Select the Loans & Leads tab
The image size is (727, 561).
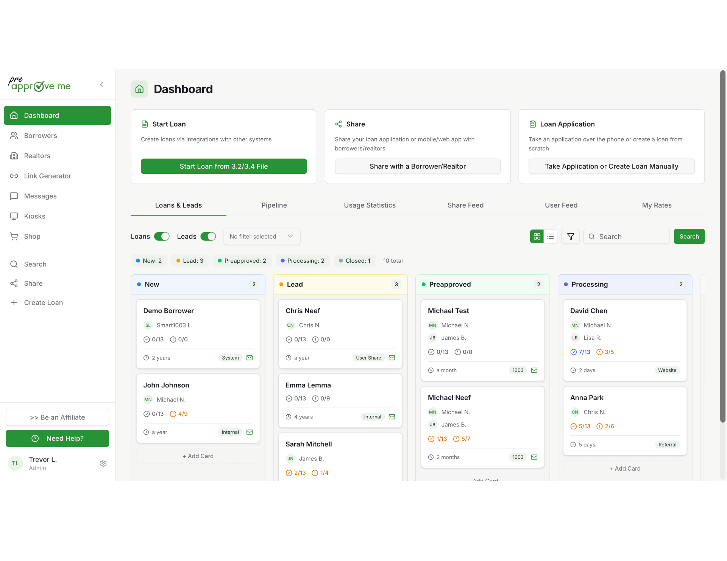178,205
